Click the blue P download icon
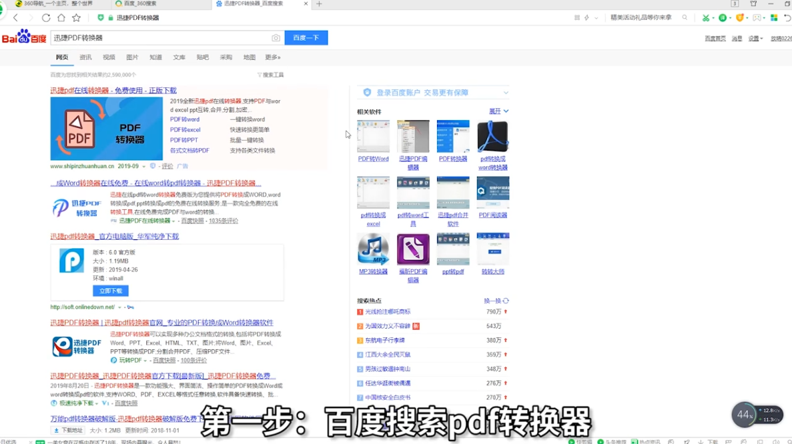This screenshot has width=792, height=444. (71, 261)
